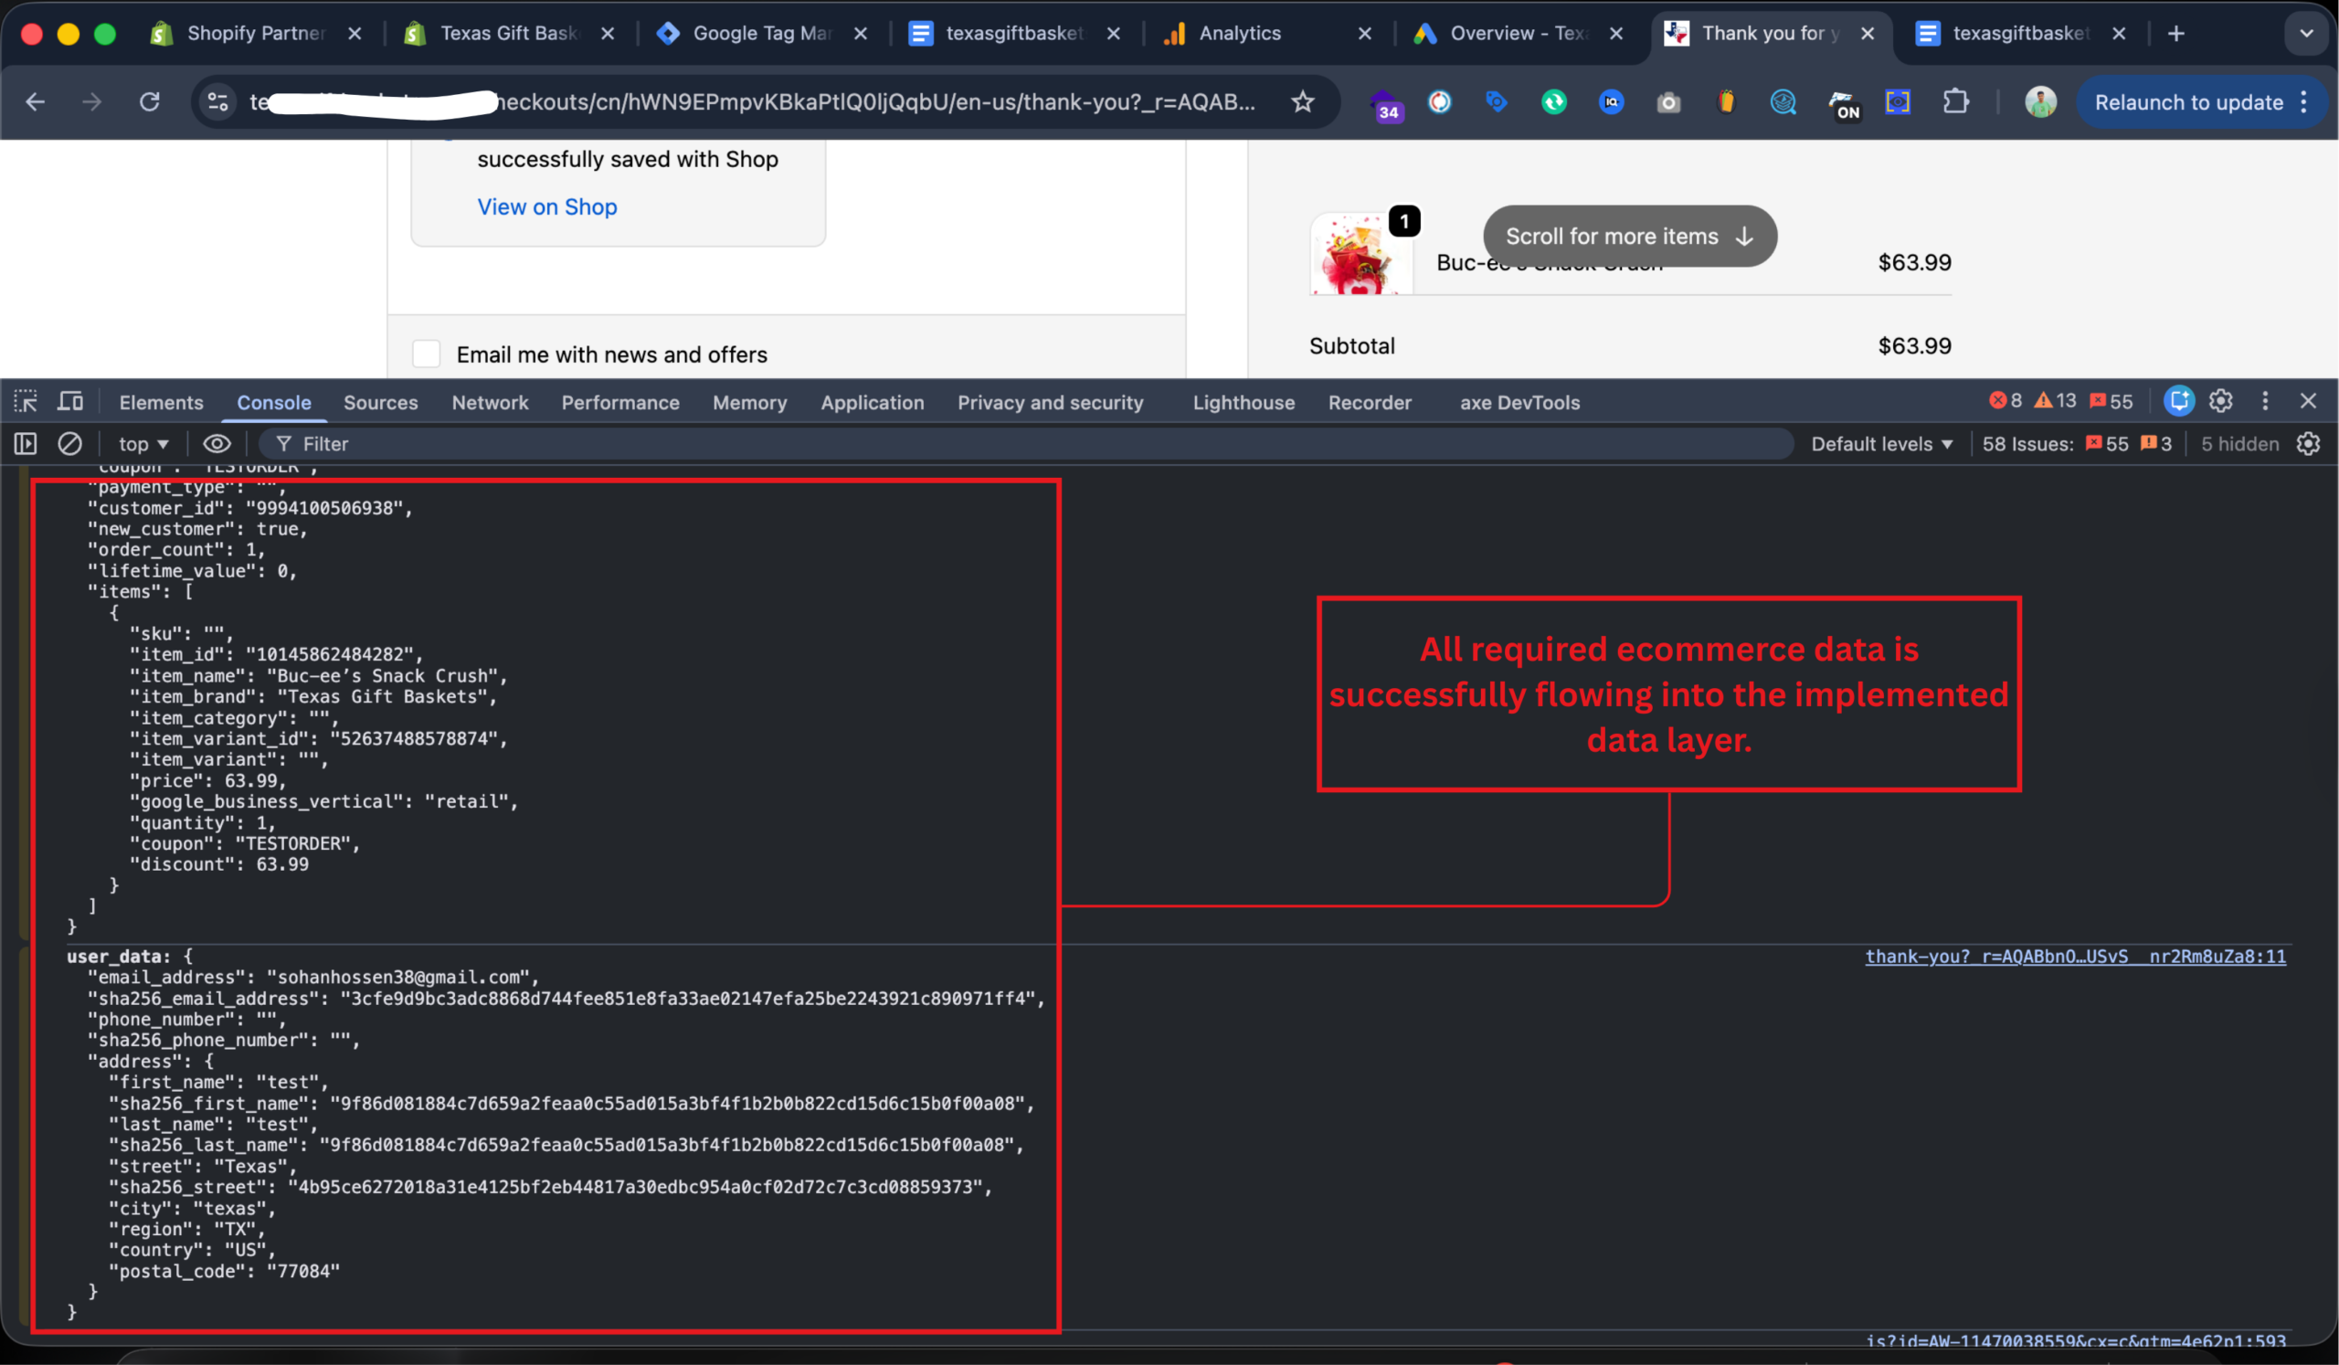Click the Scroll for more items pill
Viewport: 2339px width, 1365px height.
point(1629,237)
